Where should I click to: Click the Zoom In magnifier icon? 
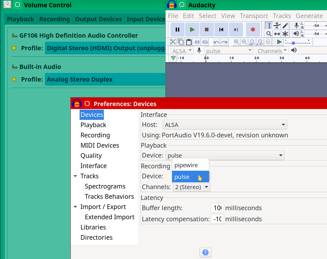(x=236, y=42)
